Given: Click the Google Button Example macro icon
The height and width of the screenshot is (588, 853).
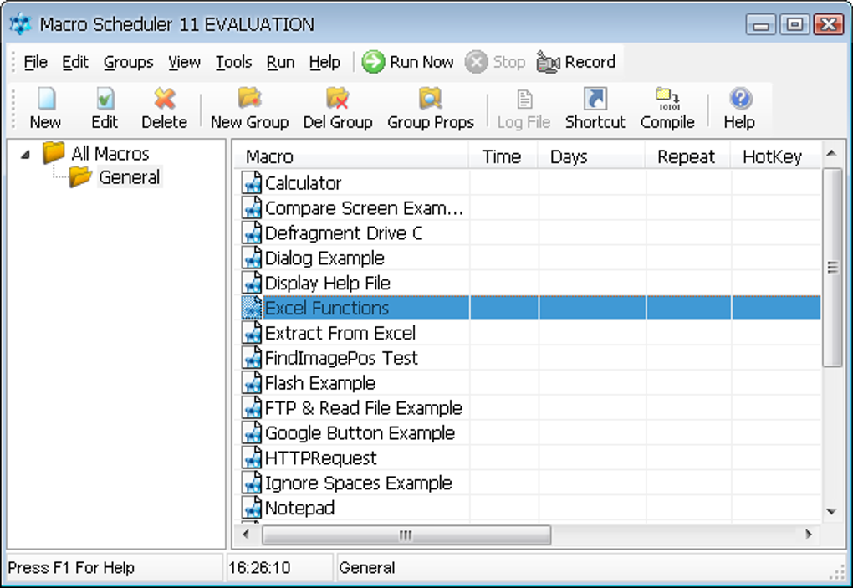Looking at the screenshot, I should [252, 432].
